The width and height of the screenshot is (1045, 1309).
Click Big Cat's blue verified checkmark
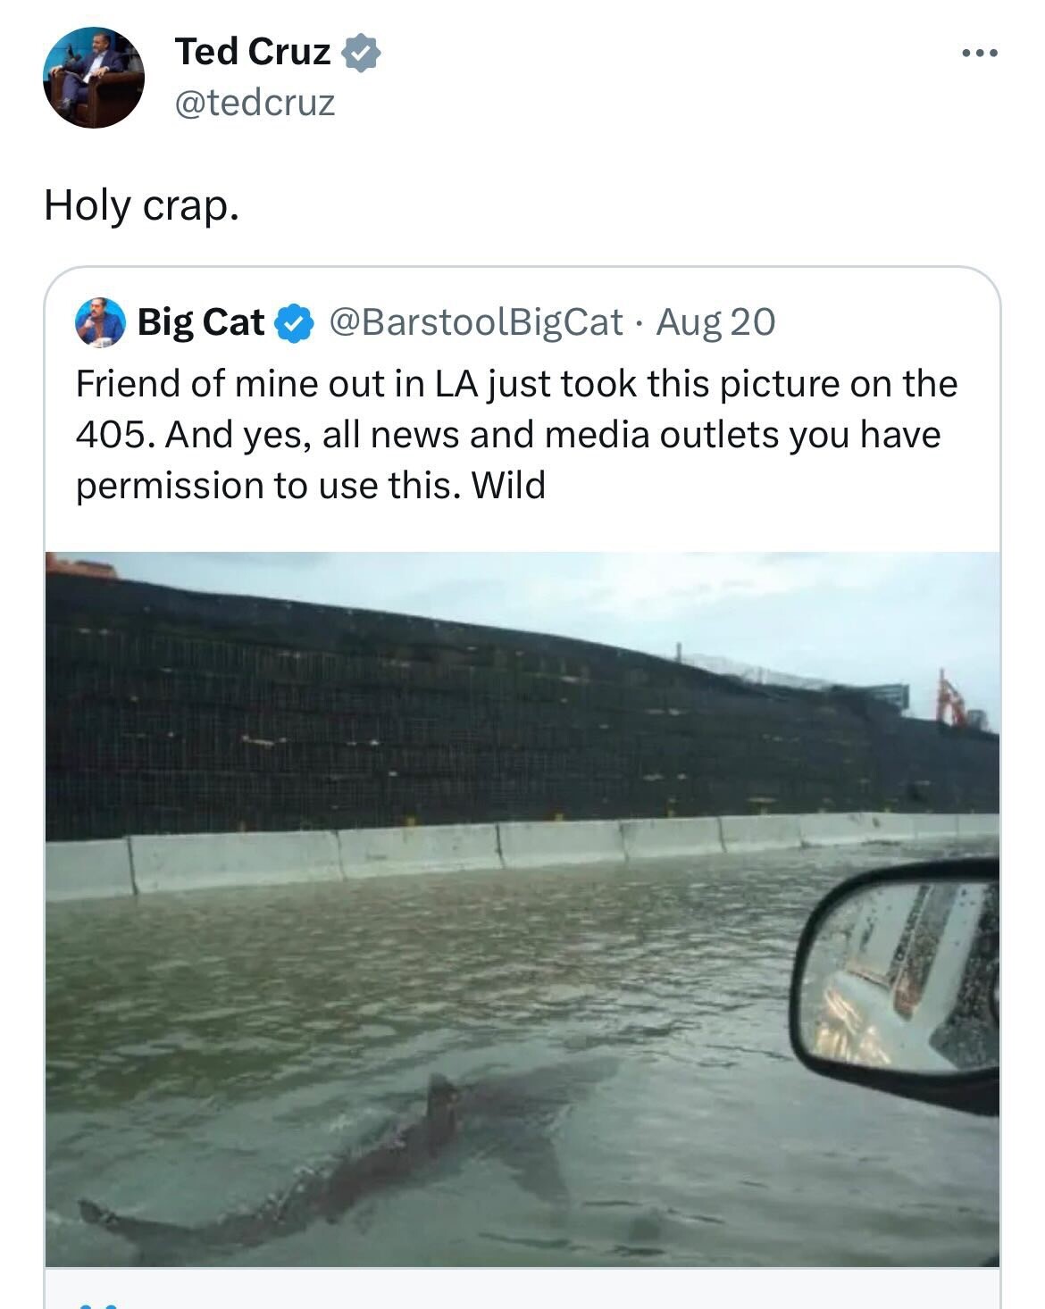click(x=294, y=322)
